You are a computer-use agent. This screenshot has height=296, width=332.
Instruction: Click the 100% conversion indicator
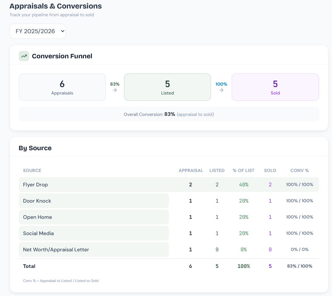tap(221, 84)
